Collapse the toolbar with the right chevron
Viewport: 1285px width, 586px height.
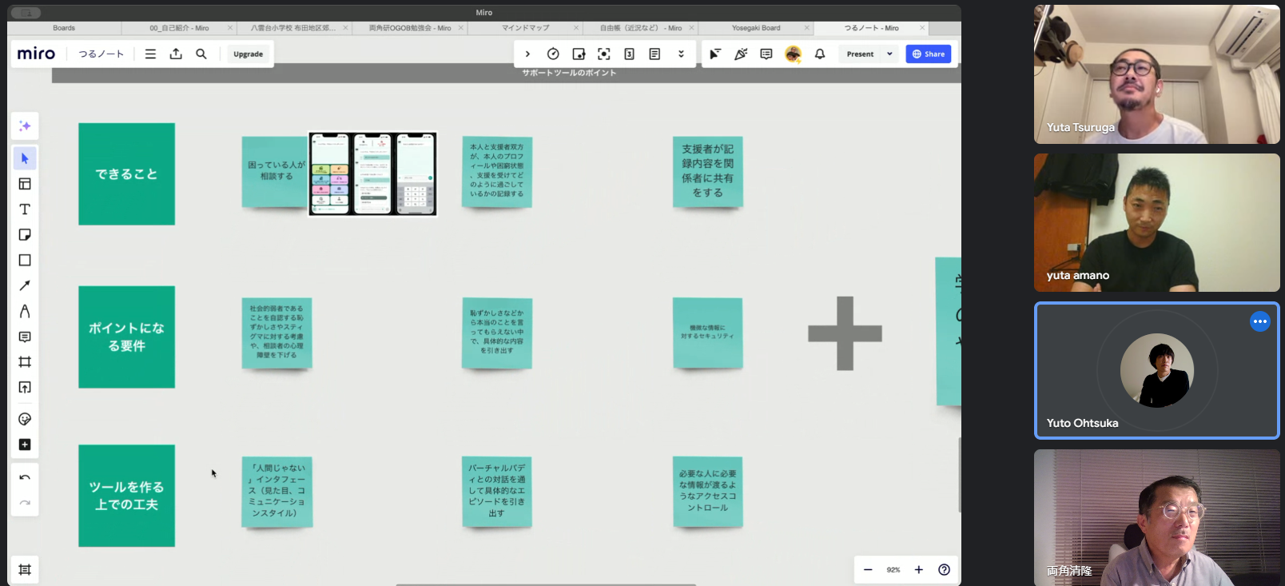click(x=527, y=54)
